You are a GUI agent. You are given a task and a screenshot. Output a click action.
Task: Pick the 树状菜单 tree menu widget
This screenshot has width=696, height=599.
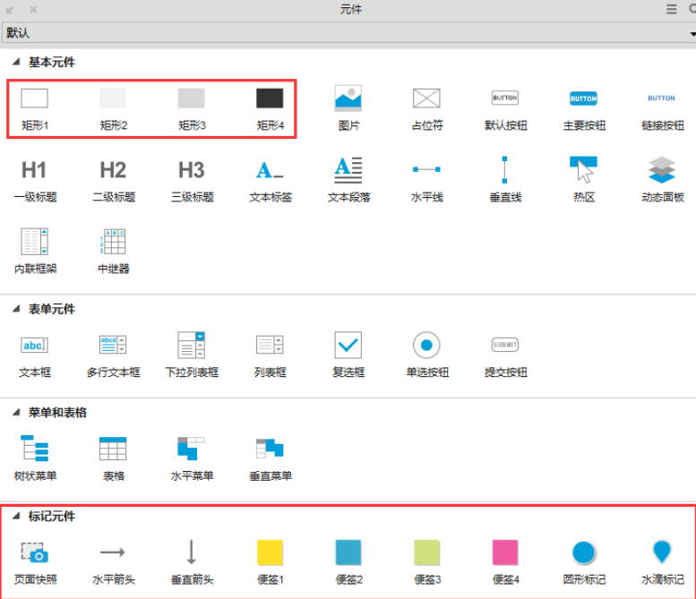[x=35, y=459]
